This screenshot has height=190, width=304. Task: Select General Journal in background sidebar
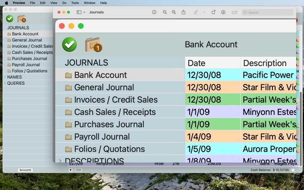pyautogui.click(x=27, y=40)
